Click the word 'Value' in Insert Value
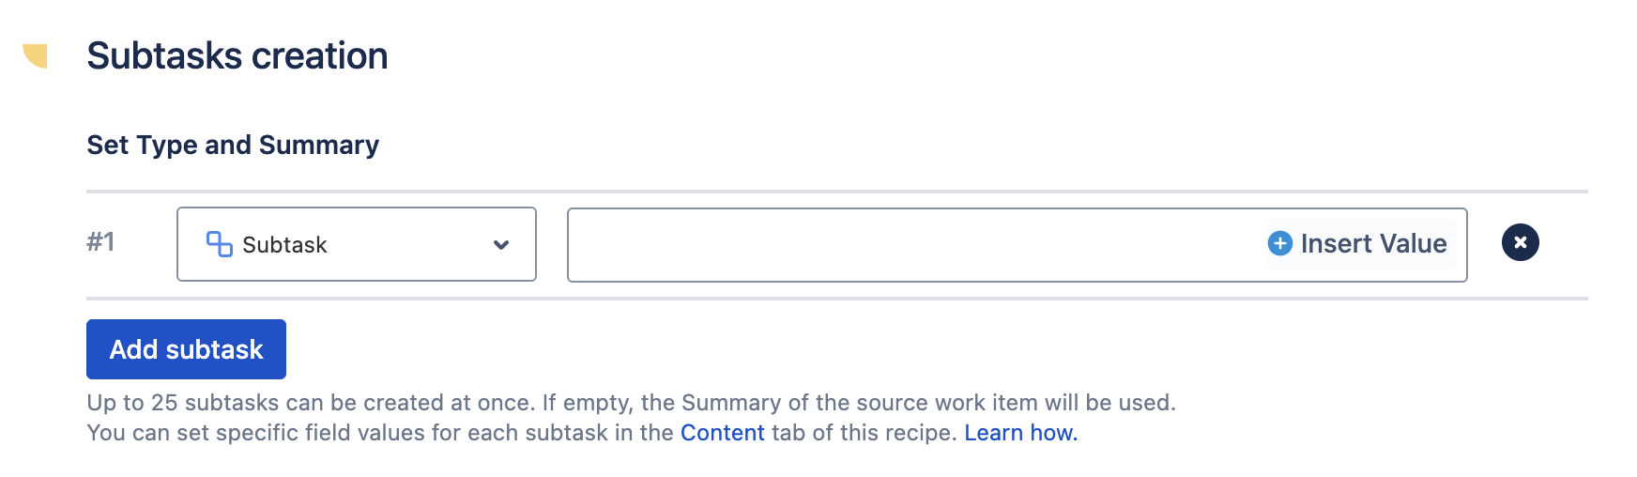Viewport: 1637px width, 477px height. pos(1413,243)
